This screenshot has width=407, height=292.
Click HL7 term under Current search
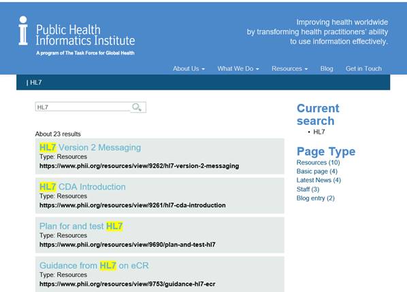[x=319, y=132]
